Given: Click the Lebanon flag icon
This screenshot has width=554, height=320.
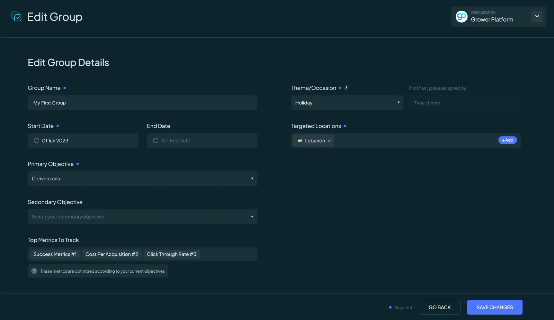Looking at the screenshot, I should pos(300,141).
